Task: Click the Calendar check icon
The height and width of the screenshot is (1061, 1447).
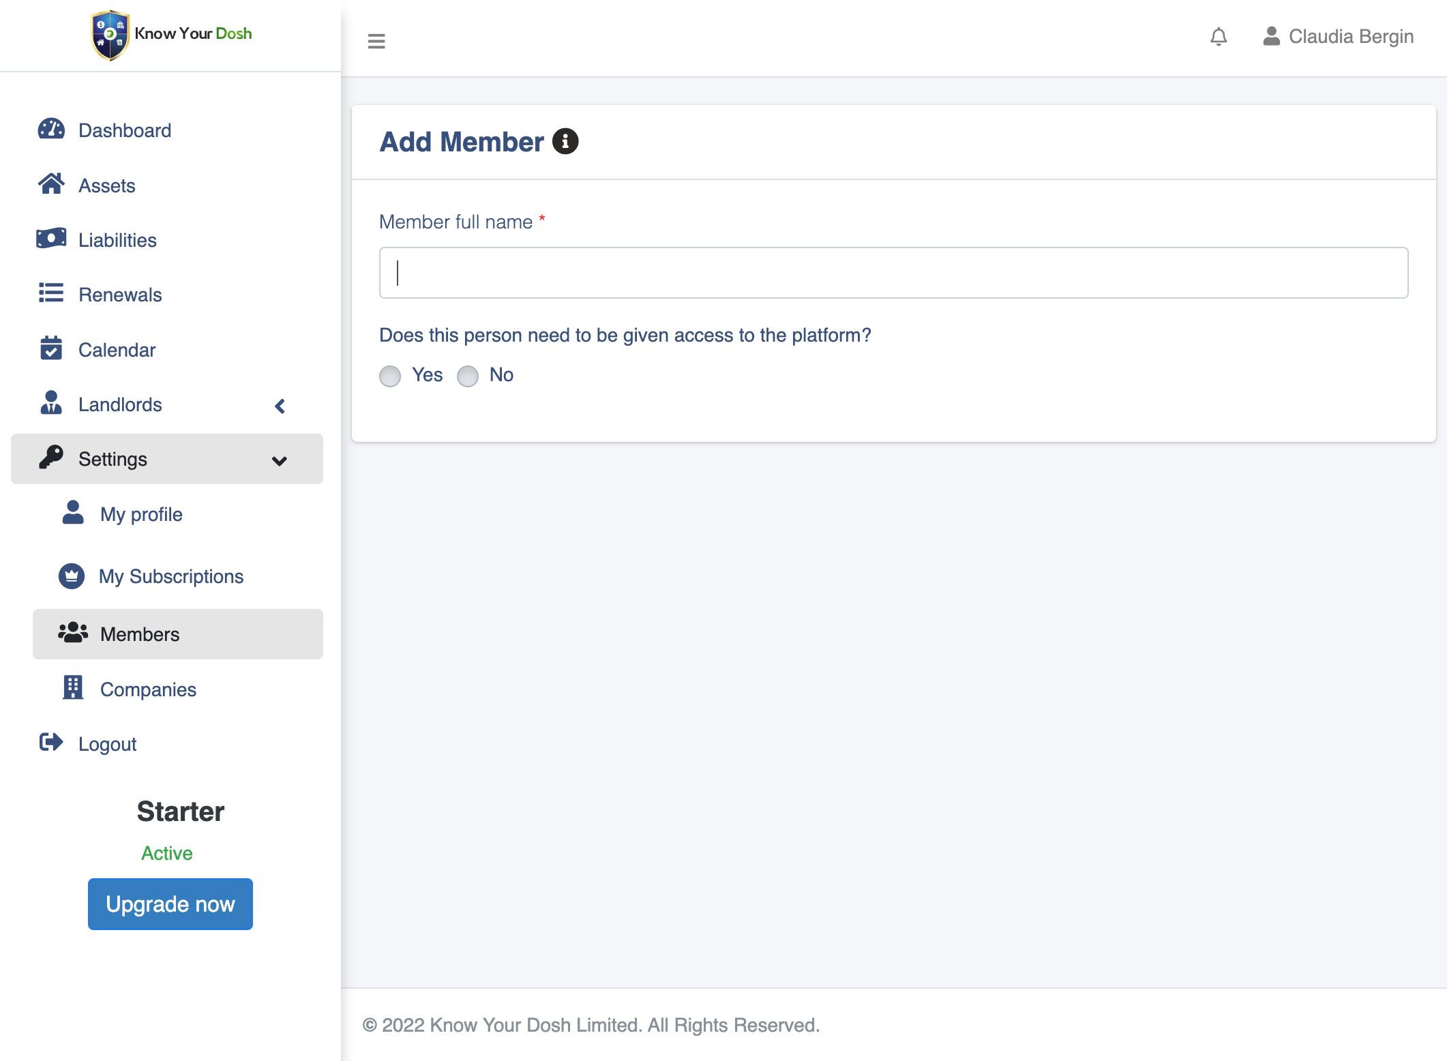Action: 51,348
